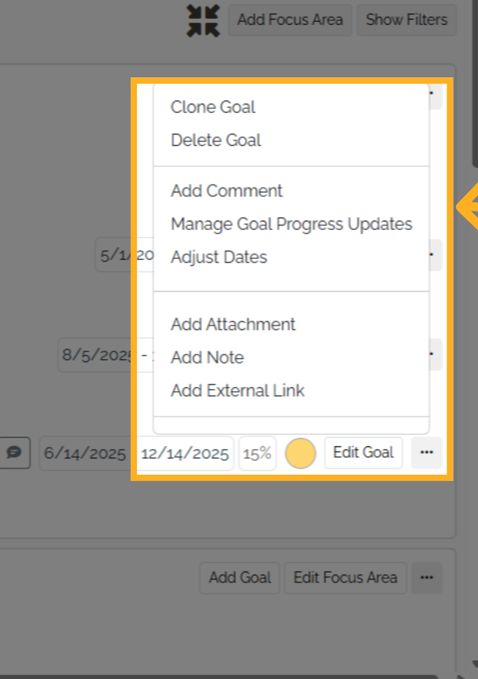
Task: Click the 15% progress field
Action: coord(258,453)
